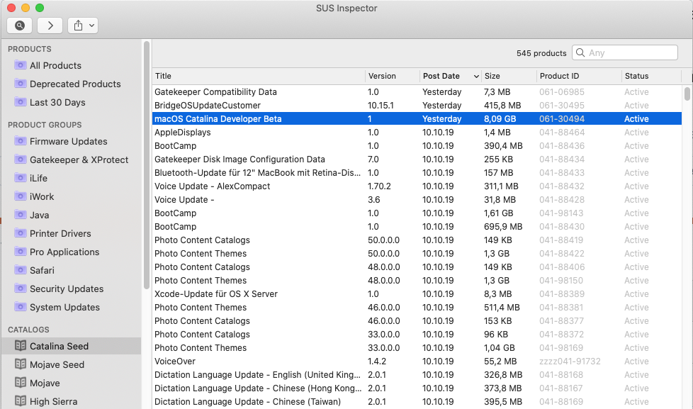Image resolution: width=693 pixels, height=409 pixels.
Task: Select BootCamp row sized 390,4 MB
Action: click(x=417, y=145)
